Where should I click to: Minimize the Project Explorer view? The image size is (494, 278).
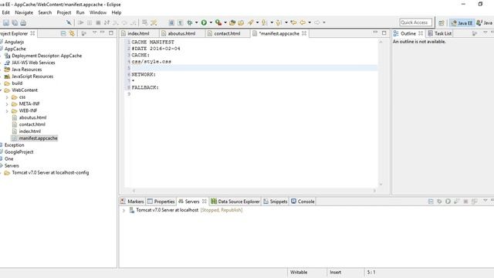coord(103,32)
